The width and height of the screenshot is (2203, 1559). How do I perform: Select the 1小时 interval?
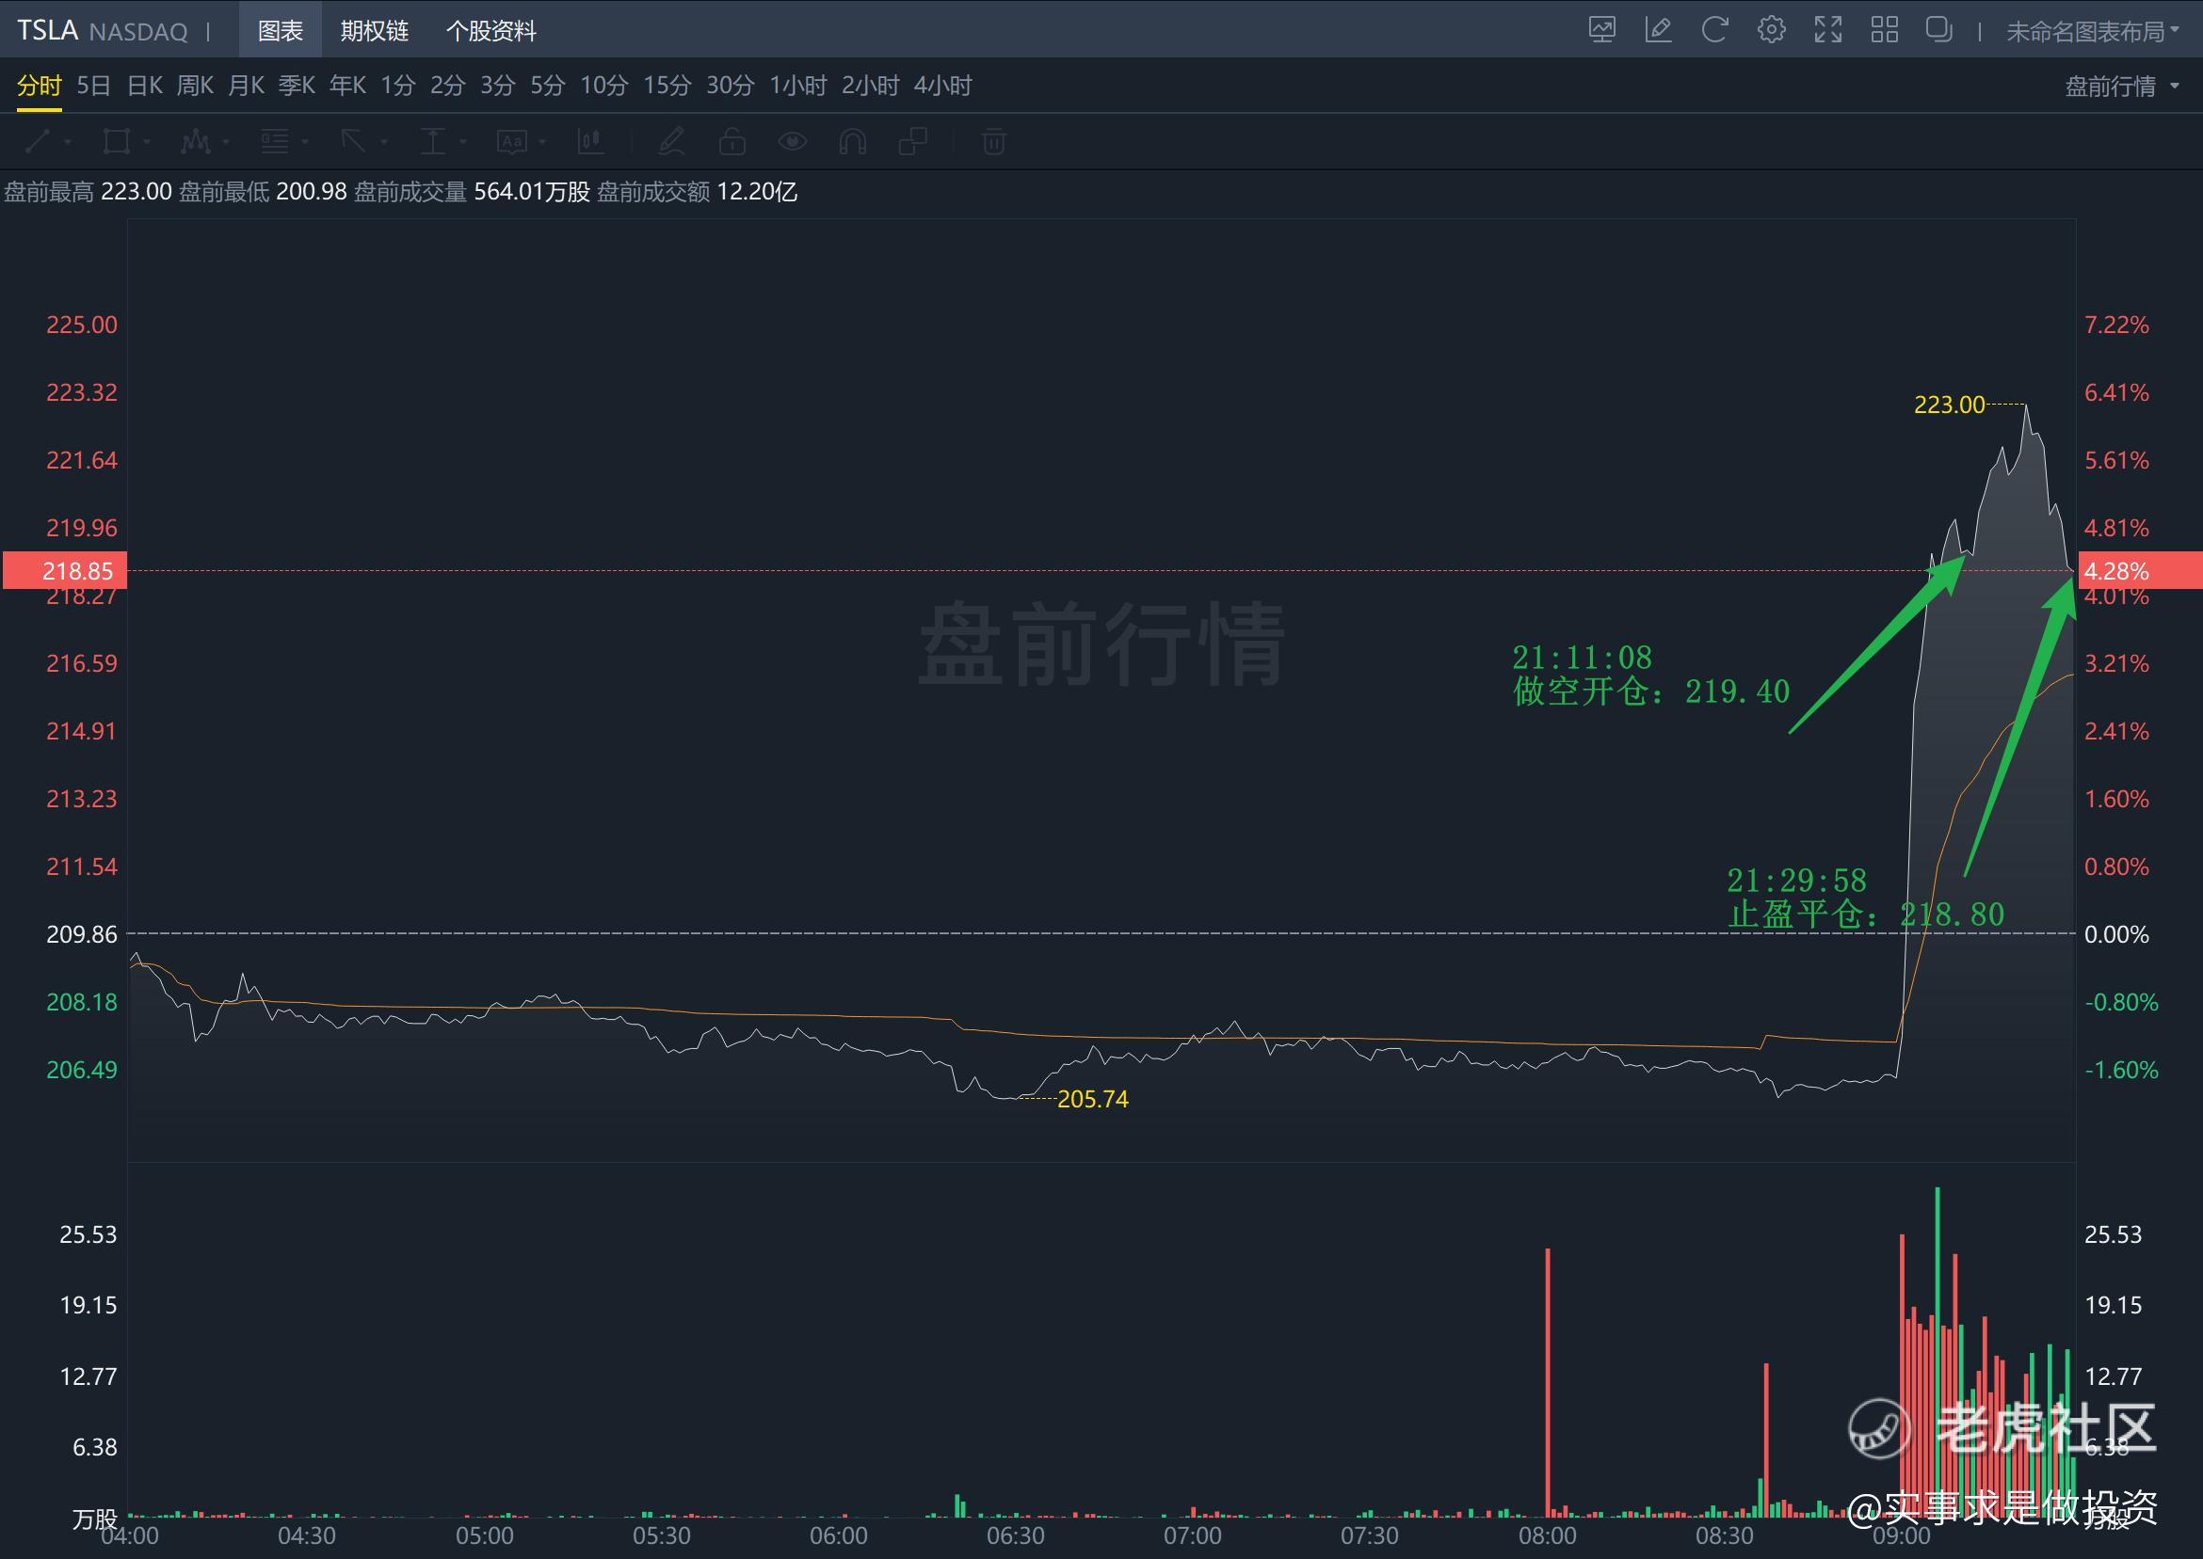click(798, 86)
